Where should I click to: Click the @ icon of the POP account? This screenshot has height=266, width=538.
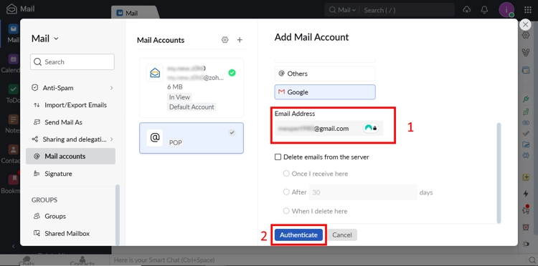(155, 138)
